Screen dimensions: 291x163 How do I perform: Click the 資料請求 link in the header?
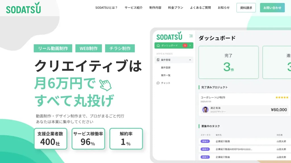(246, 8)
